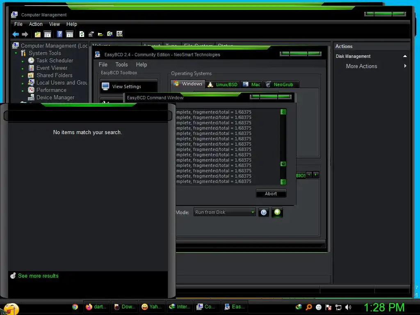Click the blue help button beside Mode dropdown
The width and height of the screenshot is (420, 315).
pos(264,212)
